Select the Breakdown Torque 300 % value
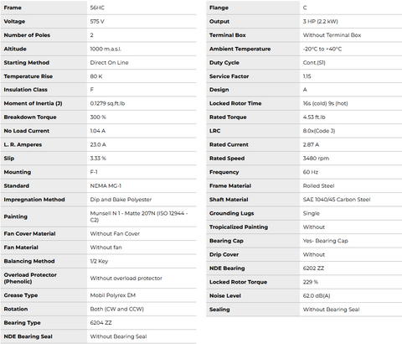Image resolution: width=402 pixels, height=344 pixels. [x=98, y=117]
